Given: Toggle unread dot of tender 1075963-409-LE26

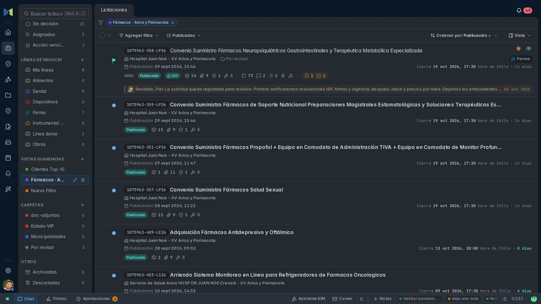Looking at the screenshot, I should coord(114,233).
